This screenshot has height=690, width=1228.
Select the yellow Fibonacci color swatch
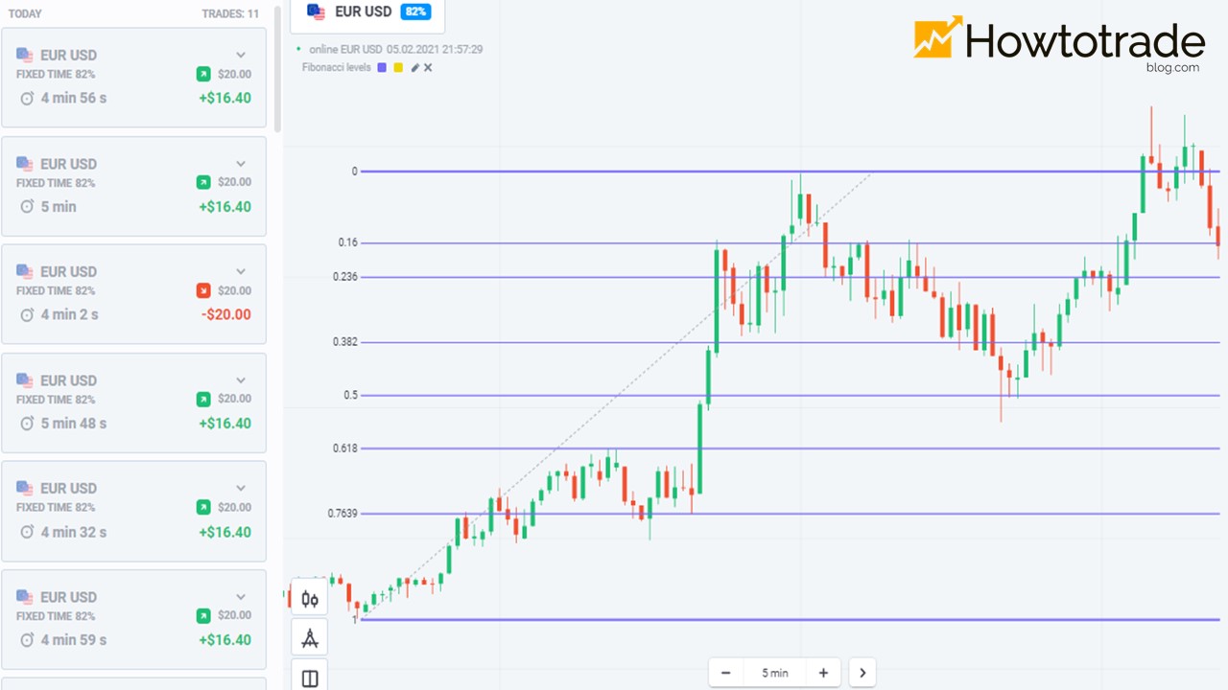(398, 68)
